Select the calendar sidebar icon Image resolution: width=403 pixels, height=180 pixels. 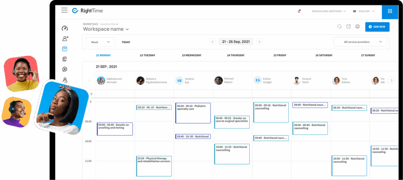coord(65,49)
